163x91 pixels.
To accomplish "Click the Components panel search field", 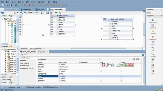I will click(156, 12).
